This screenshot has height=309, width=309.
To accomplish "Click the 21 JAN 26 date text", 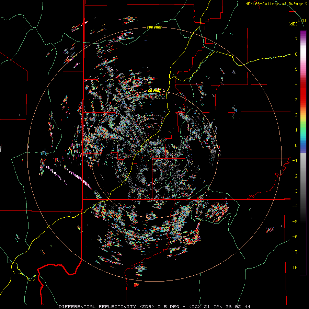I will 218,307.
